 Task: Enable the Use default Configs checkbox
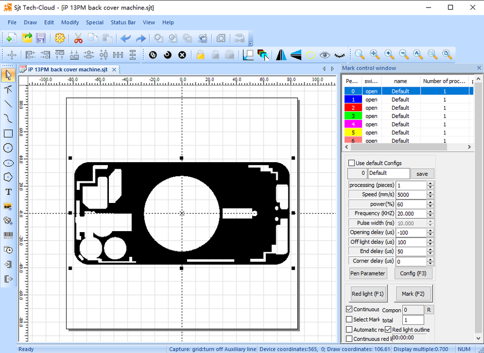tap(351, 163)
